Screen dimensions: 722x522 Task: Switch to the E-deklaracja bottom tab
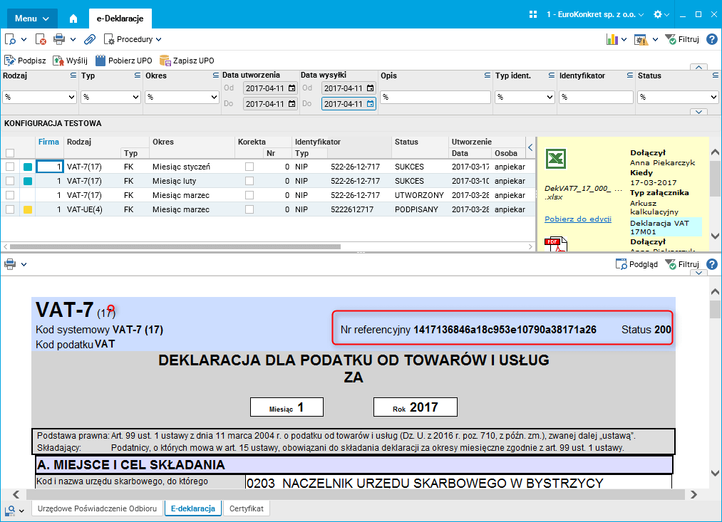pyautogui.click(x=193, y=508)
